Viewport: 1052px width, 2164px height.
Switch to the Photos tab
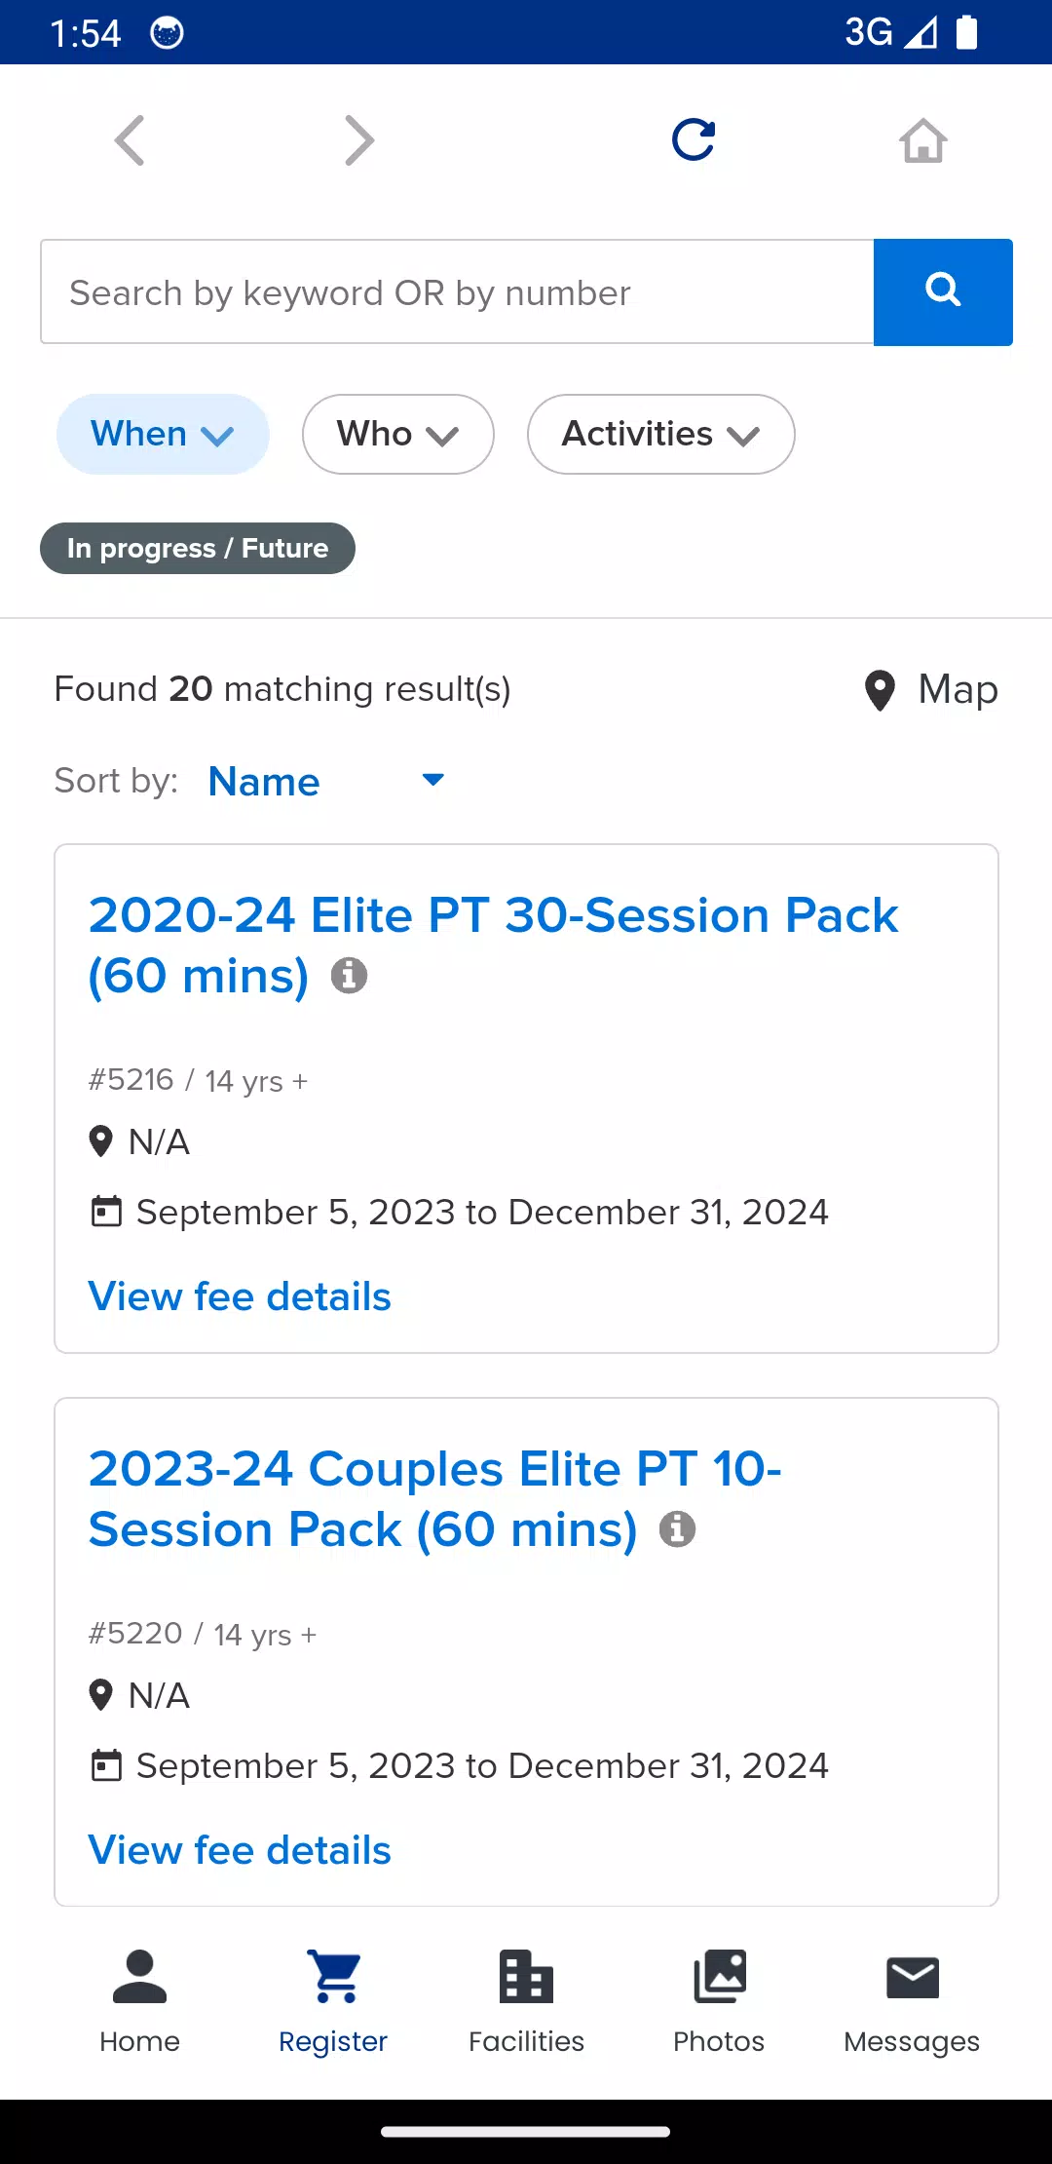tap(719, 2001)
